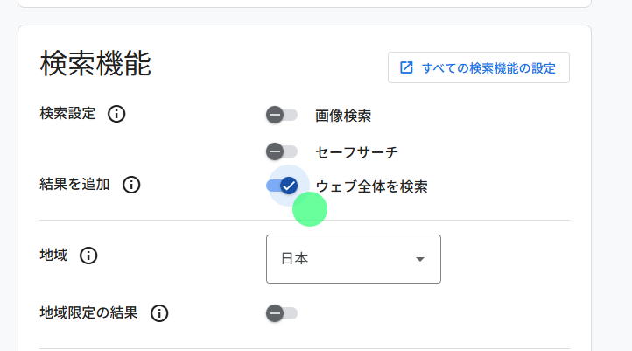Click the info icon beside 検索設定

[x=116, y=114]
